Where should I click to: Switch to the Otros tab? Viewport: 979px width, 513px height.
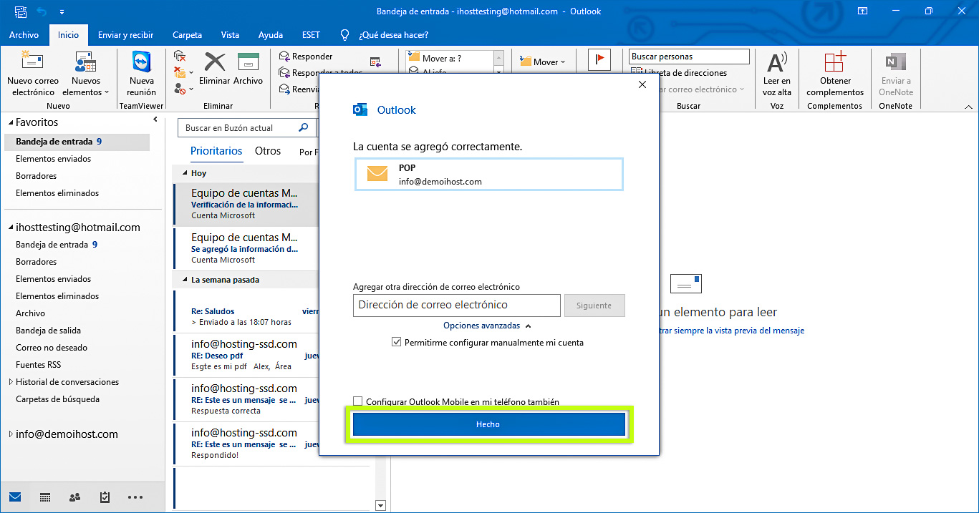tap(268, 151)
